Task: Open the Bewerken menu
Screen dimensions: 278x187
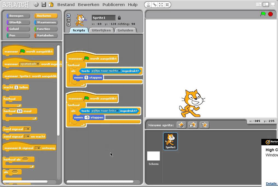Action: point(88,5)
